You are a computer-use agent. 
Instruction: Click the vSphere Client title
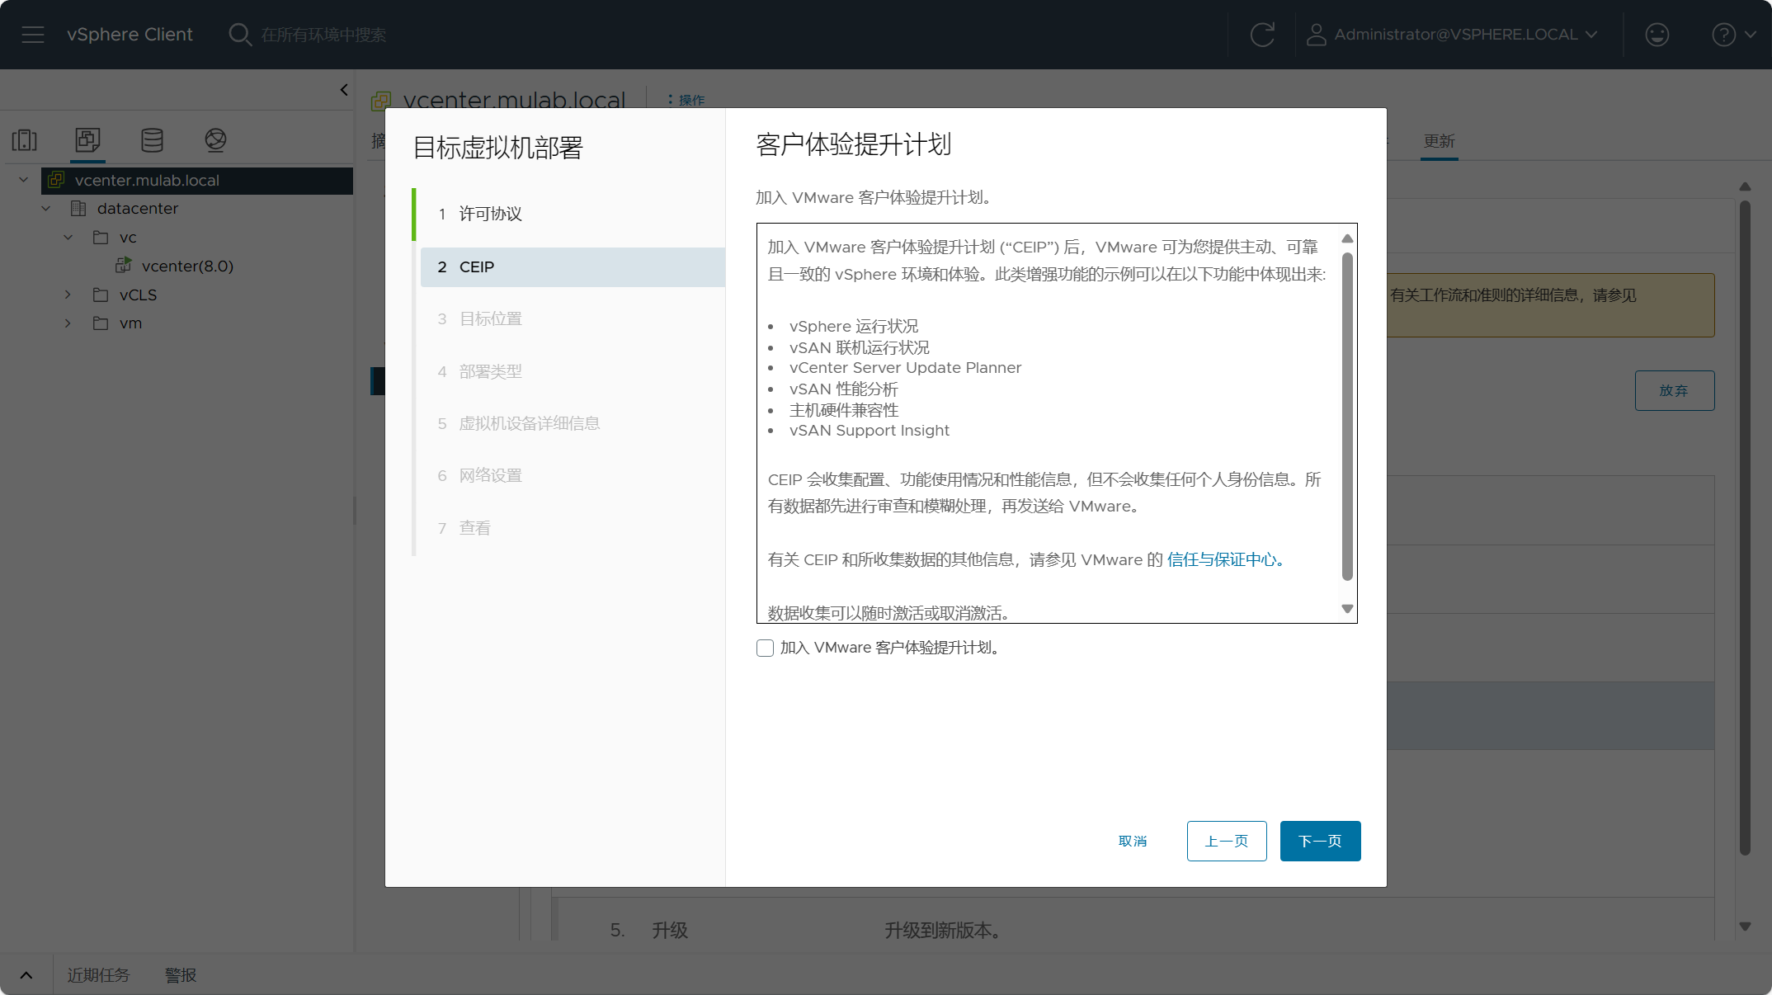[x=130, y=35]
